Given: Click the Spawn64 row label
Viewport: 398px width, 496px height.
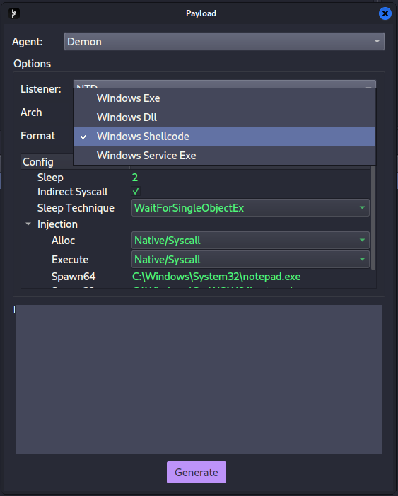Looking at the screenshot, I should (x=74, y=277).
